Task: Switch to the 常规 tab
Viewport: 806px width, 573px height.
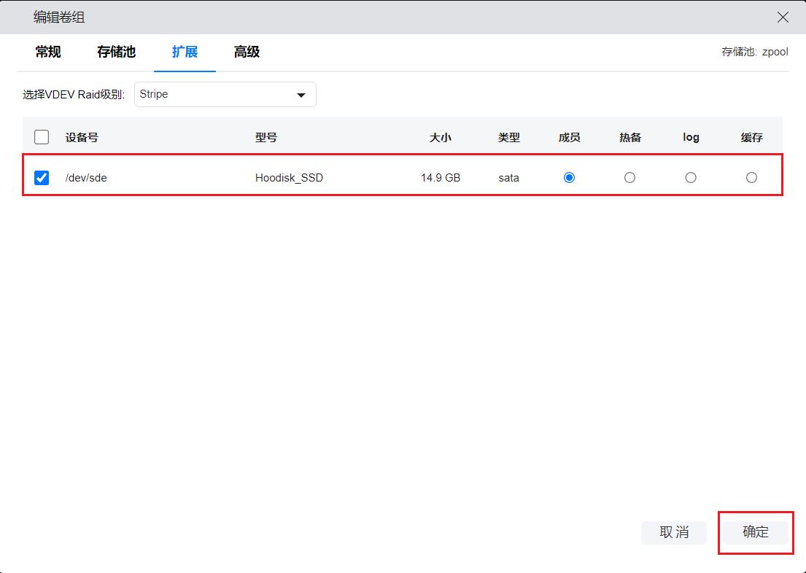Action: [48, 52]
